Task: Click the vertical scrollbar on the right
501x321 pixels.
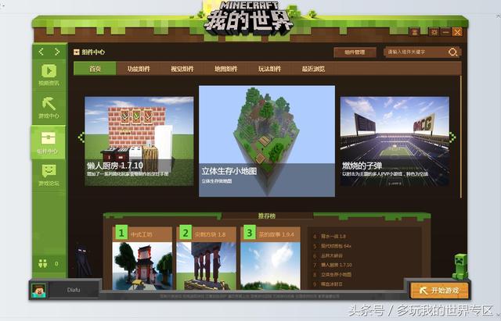Action: (x=461, y=137)
